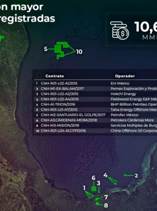Select the green square block labeled 6

coord(94,189)
